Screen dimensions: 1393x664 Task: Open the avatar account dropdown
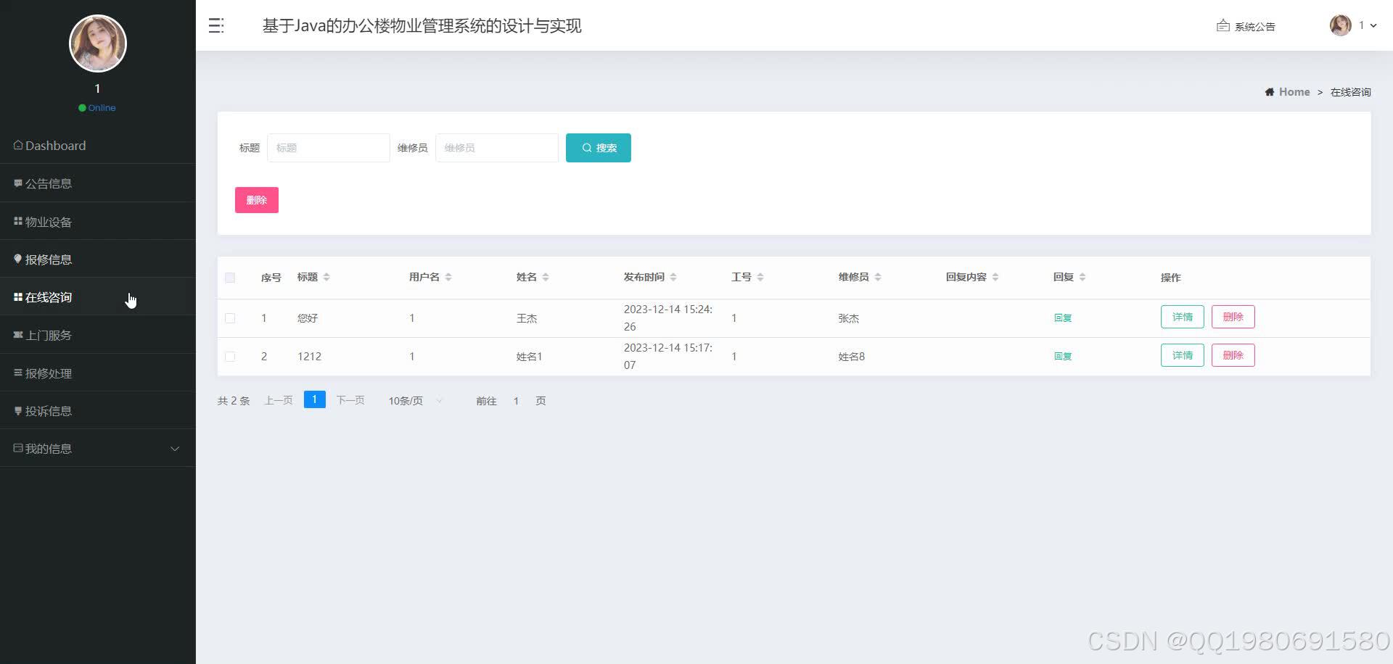(x=1339, y=25)
